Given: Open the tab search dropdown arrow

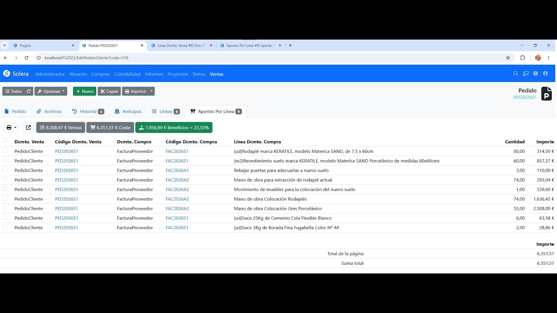Looking at the screenshot, I should (x=4, y=45).
